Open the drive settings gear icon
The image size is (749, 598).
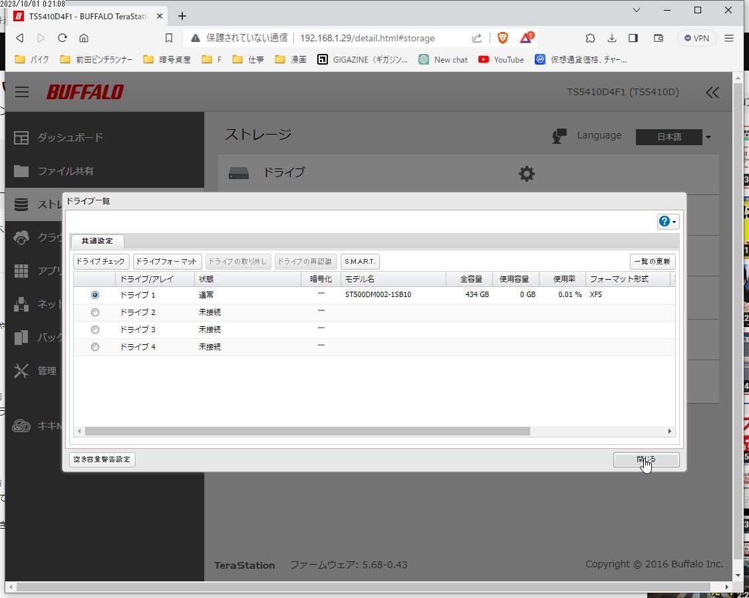coord(526,174)
